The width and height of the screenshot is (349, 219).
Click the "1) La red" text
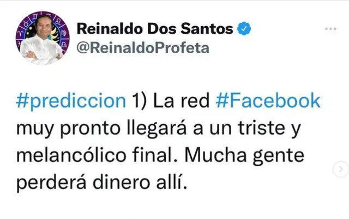point(172,101)
